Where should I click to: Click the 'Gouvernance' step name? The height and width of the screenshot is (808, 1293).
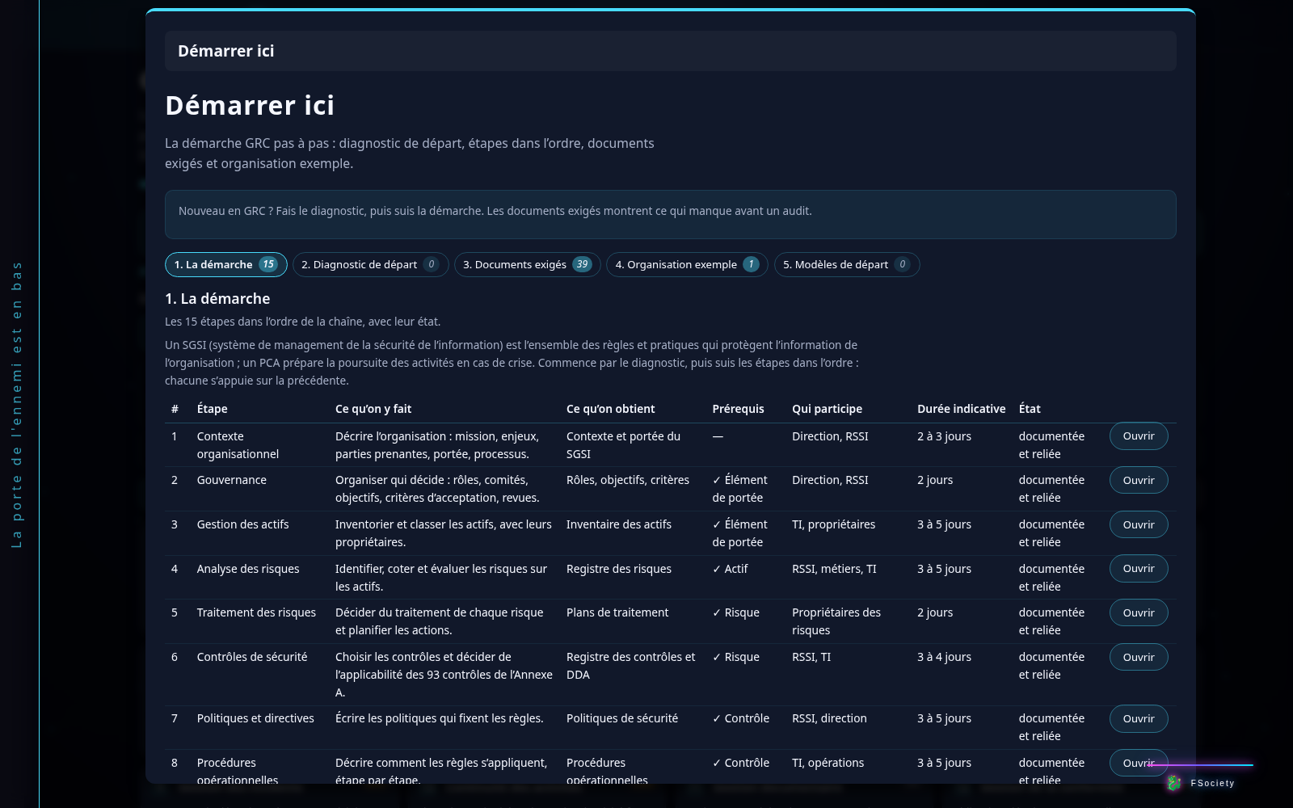[232, 480]
